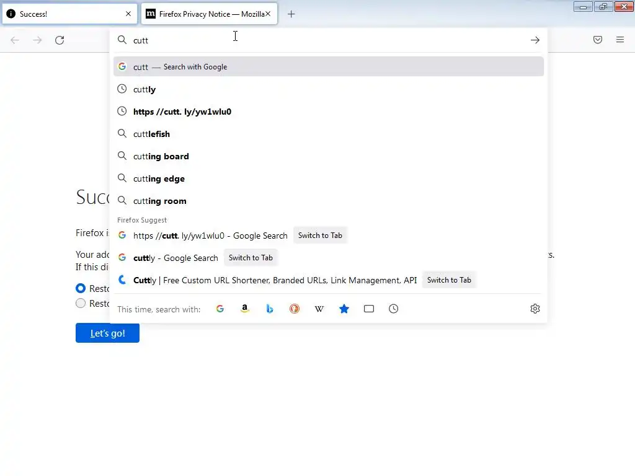Open search settings gear icon
Viewport: 635px width, 476px height.
535,309
